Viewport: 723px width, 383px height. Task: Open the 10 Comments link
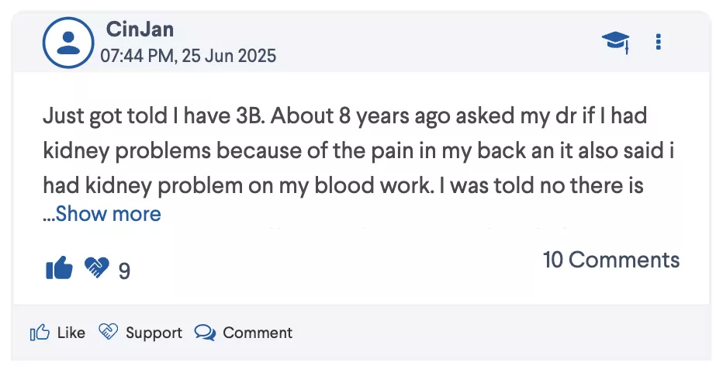point(611,260)
